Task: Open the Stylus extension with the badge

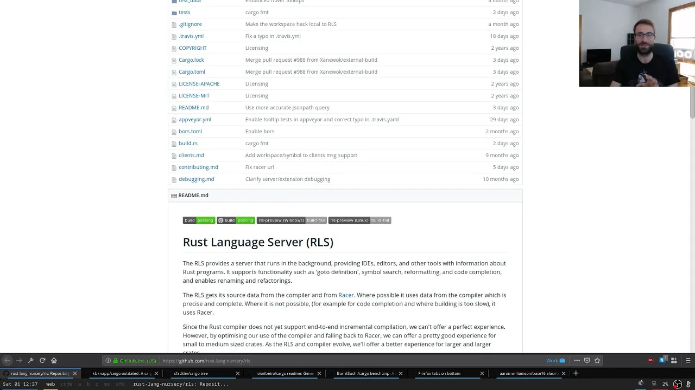Action: click(662, 361)
